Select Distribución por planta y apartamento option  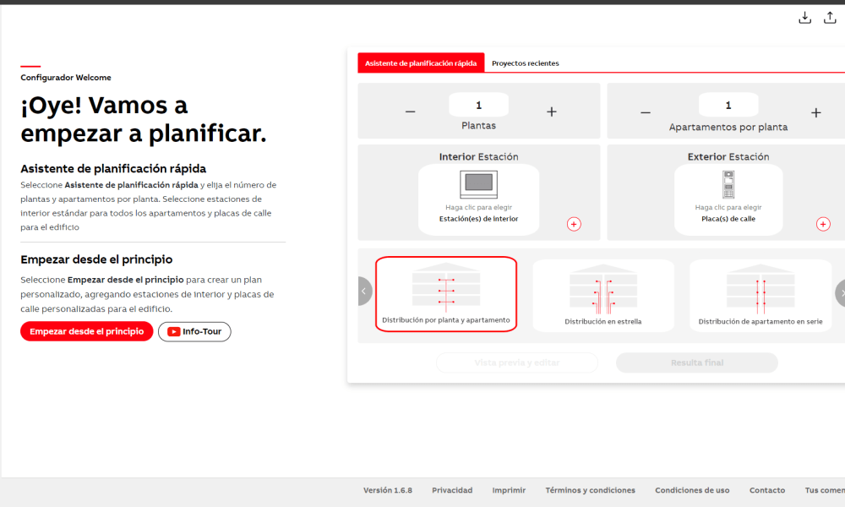(x=445, y=292)
